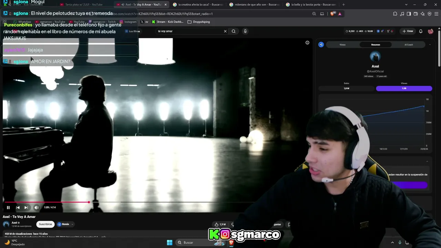
Task: Open the Windows Start menu
Action: coord(170,242)
